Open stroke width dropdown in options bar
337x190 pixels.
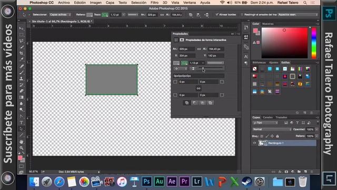click(124, 15)
